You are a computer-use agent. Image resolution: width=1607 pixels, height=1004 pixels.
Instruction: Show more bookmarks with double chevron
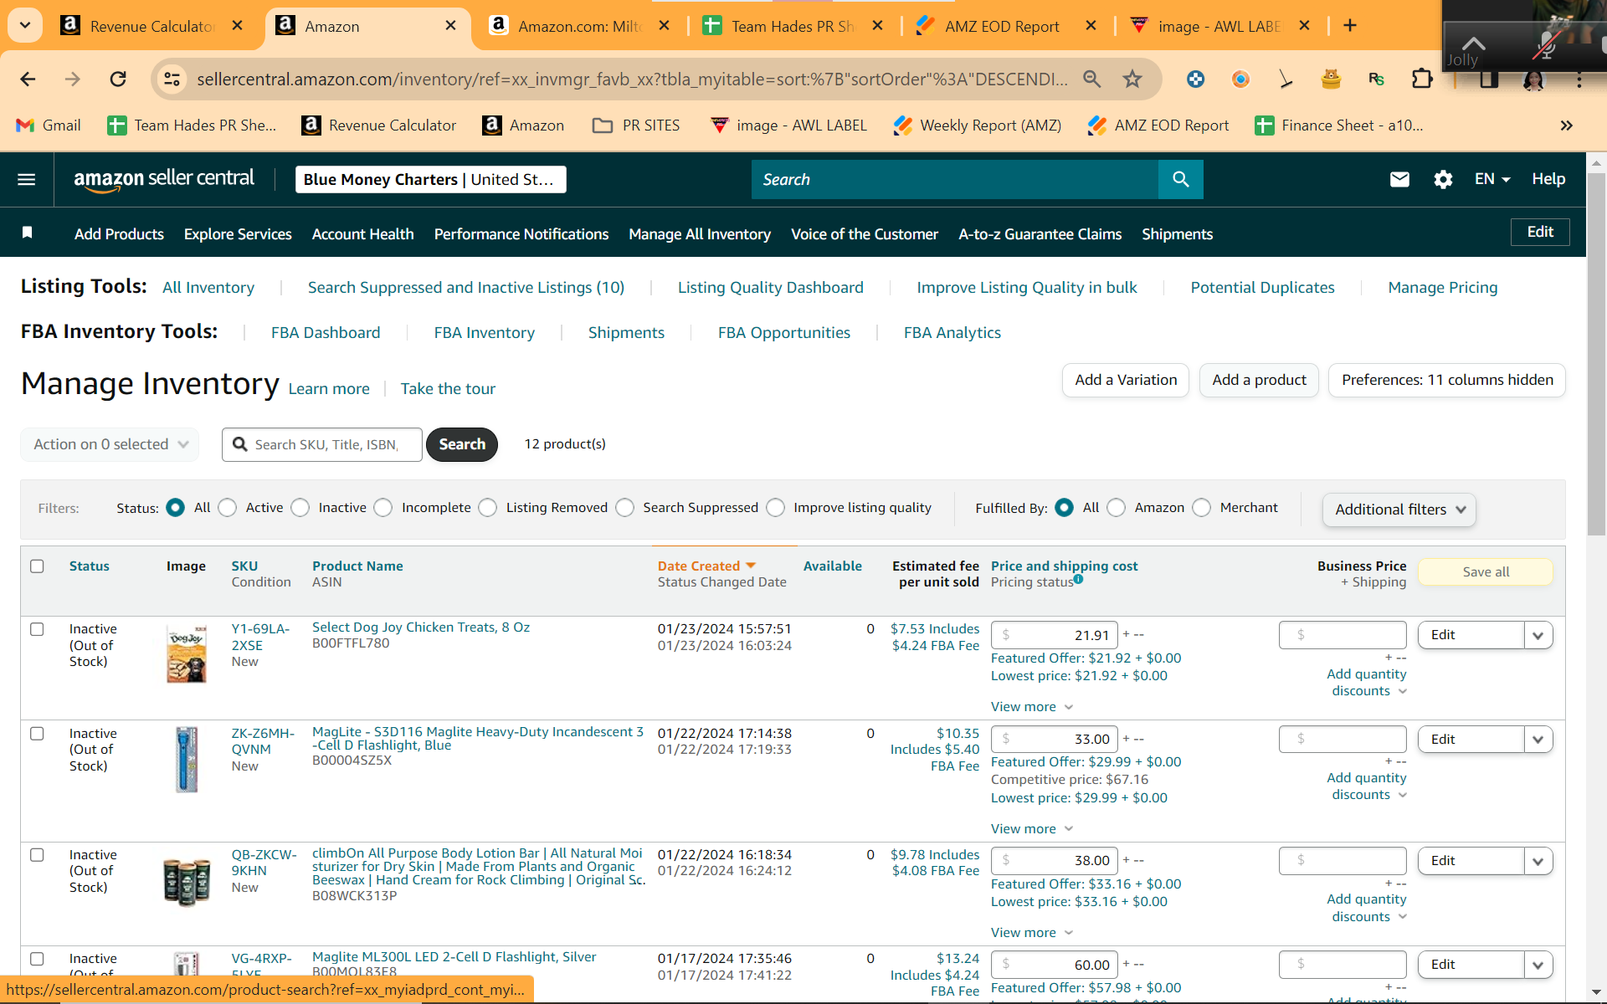(1567, 125)
